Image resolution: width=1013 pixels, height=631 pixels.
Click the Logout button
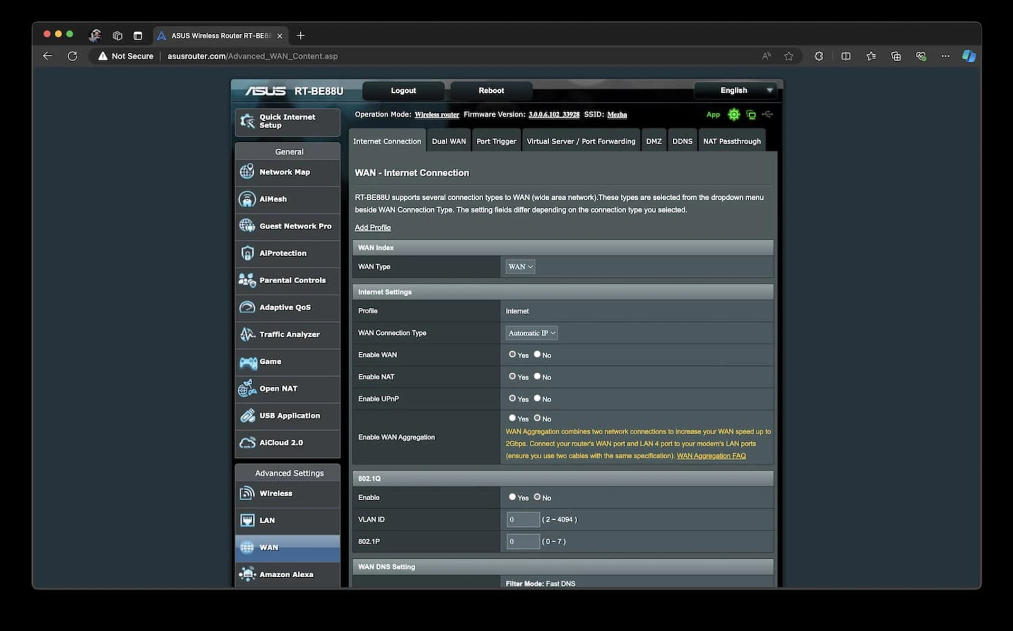tap(403, 91)
